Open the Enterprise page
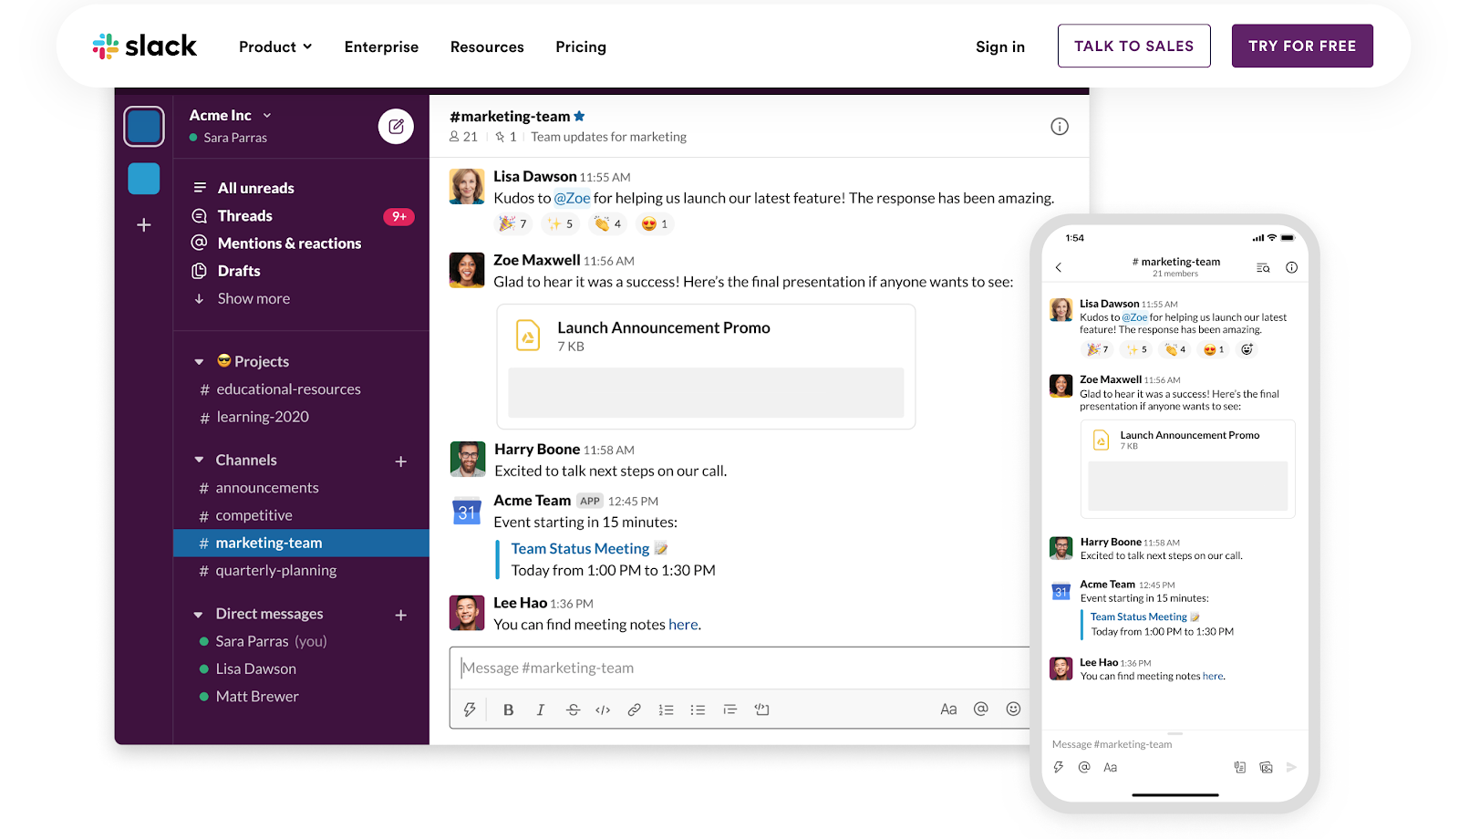This screenshot has width=1459, height=839. (x=381, y=47)
